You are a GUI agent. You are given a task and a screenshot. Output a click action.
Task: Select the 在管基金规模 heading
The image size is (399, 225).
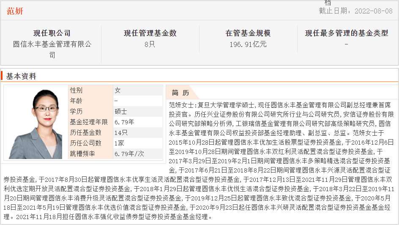click(x=248, y=33)
